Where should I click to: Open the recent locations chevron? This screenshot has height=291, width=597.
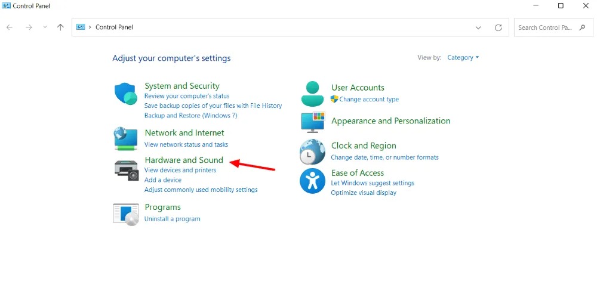tap(45, 27)
